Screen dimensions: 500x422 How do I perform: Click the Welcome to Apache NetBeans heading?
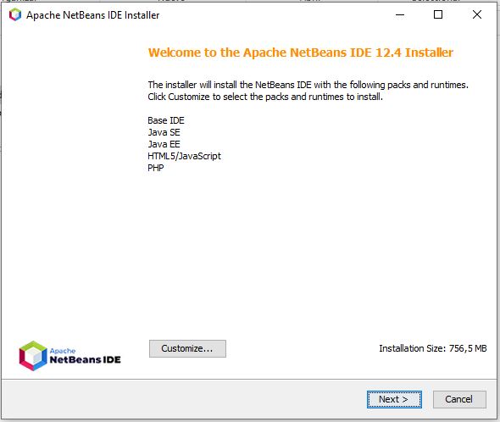coord(300,53)
